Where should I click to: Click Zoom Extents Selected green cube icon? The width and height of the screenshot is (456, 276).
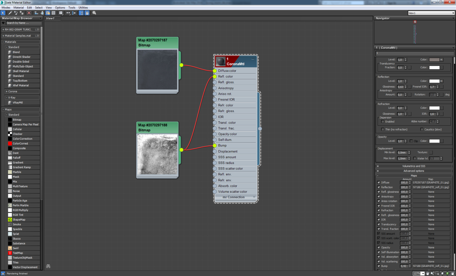pos(447,273)
